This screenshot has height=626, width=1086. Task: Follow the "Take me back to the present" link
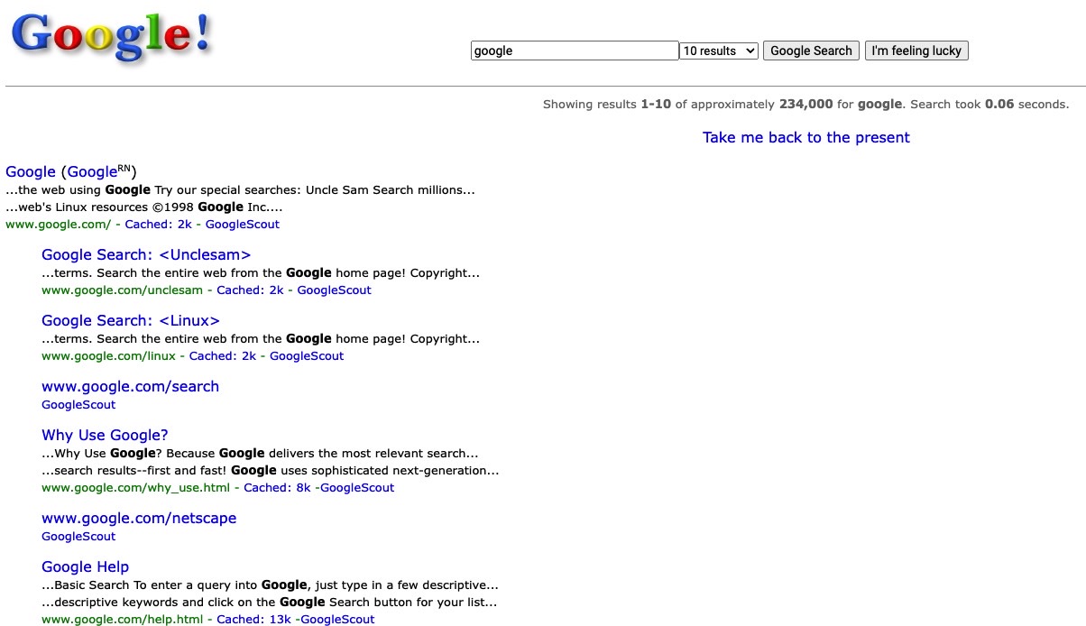tap(806, 137)
